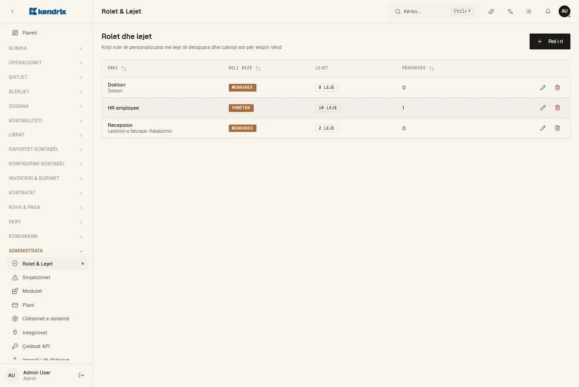Sort table by Roli Bazë column
Screen dimensions: 579x387
(x=245, y=68)
